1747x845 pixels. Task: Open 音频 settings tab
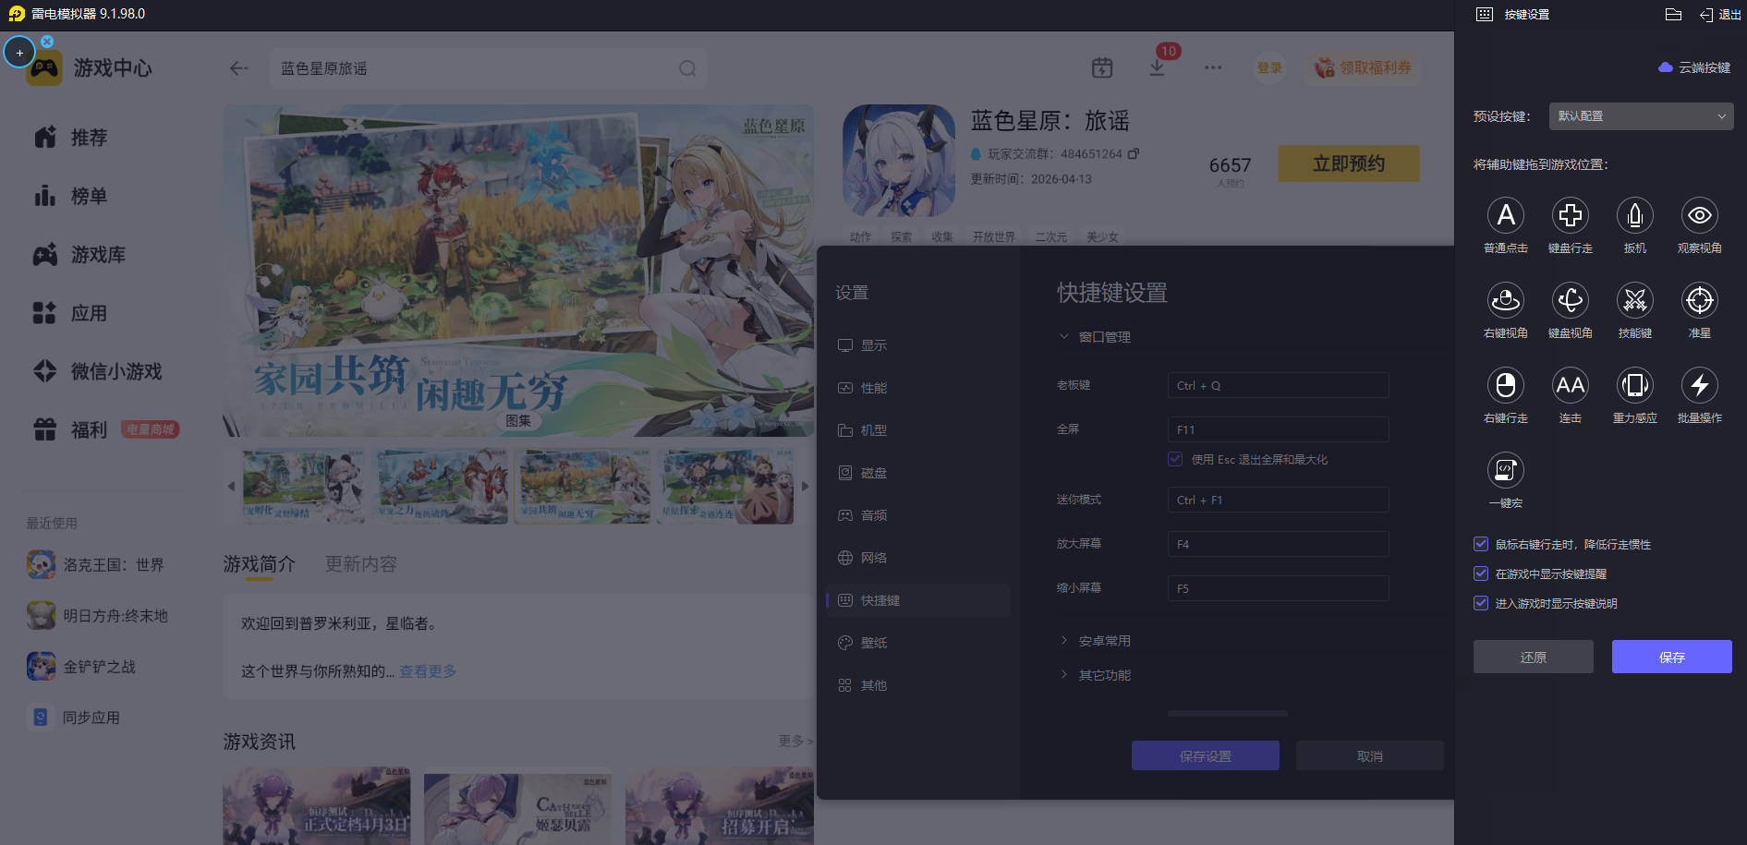pos(917,515)
